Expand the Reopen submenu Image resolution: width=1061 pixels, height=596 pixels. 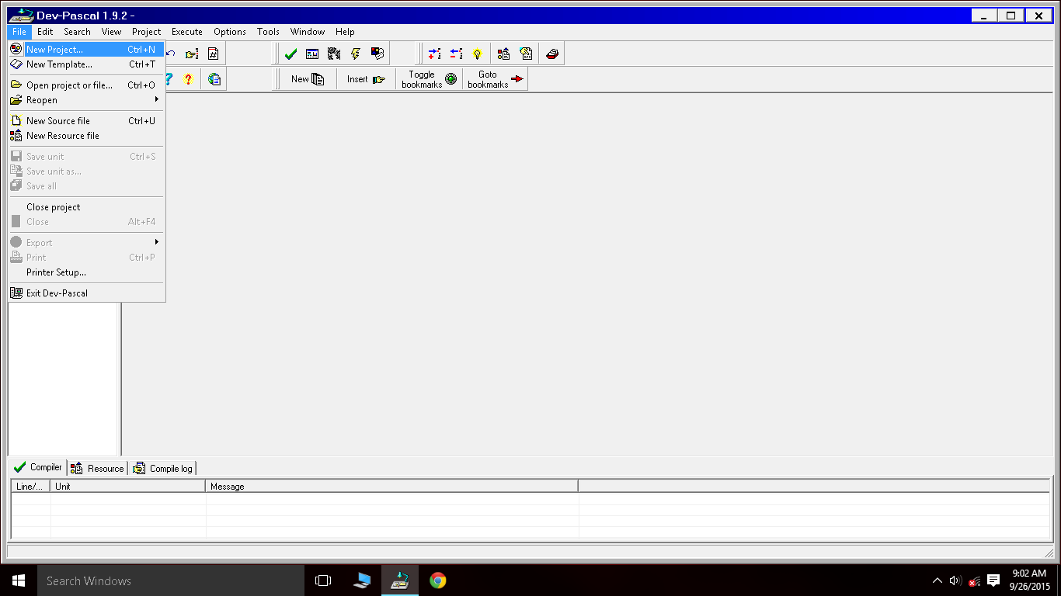point(87,100)
